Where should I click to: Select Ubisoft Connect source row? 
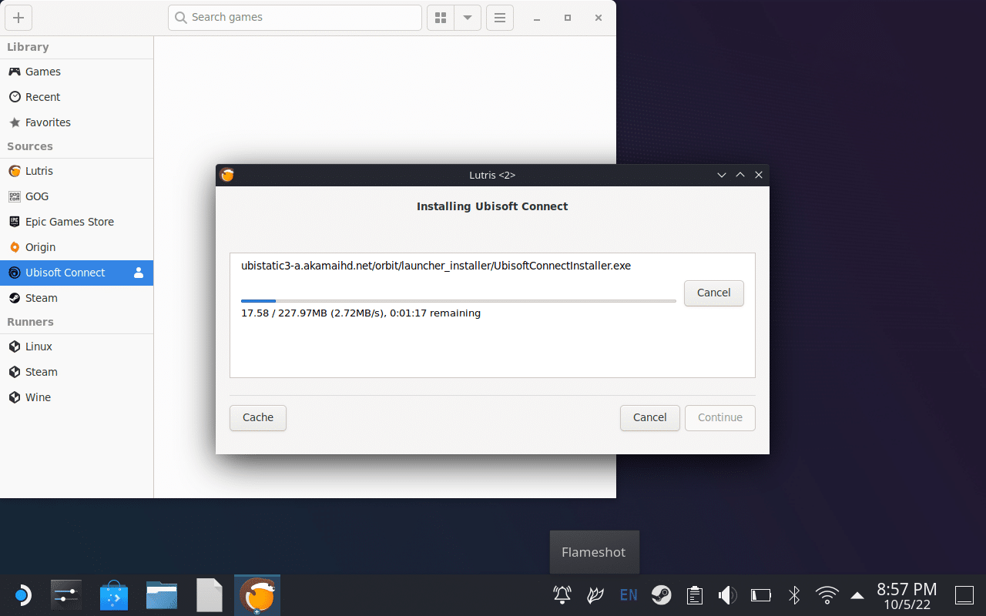tap(76, 273)
